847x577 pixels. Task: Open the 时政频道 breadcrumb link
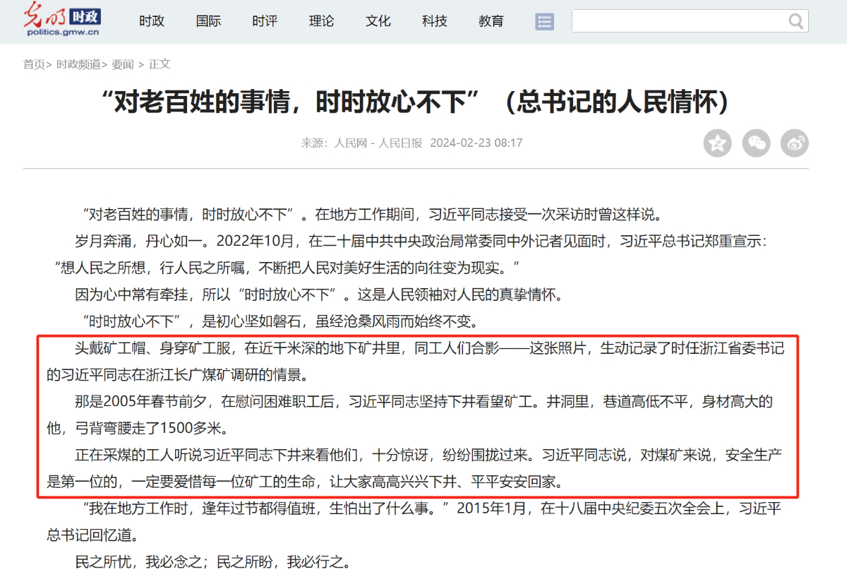[78, 64]
